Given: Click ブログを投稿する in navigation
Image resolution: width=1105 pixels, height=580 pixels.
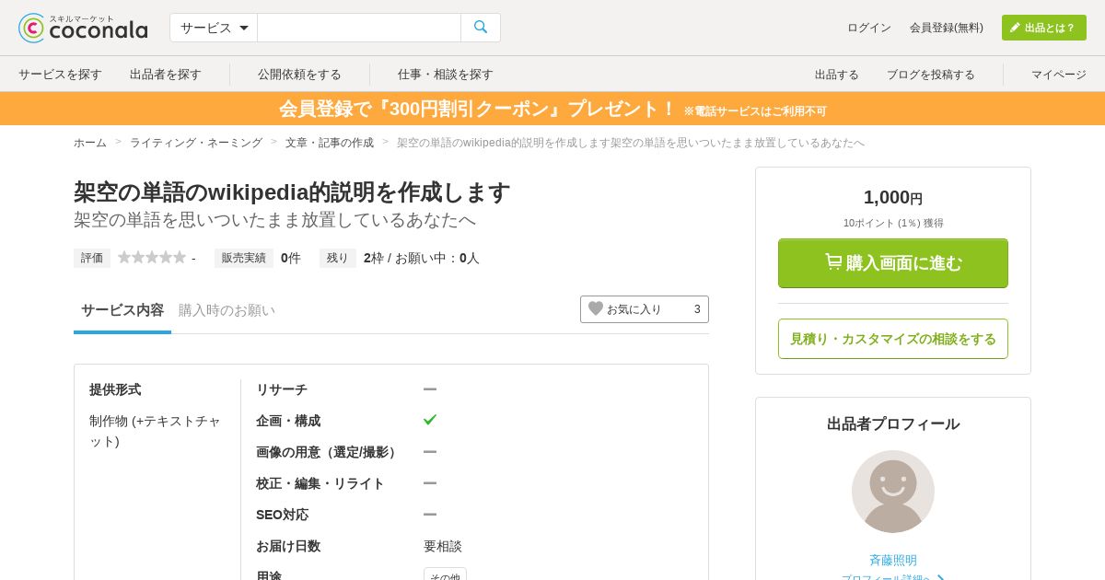Looking at the screenshot, I should click(931, 75).
